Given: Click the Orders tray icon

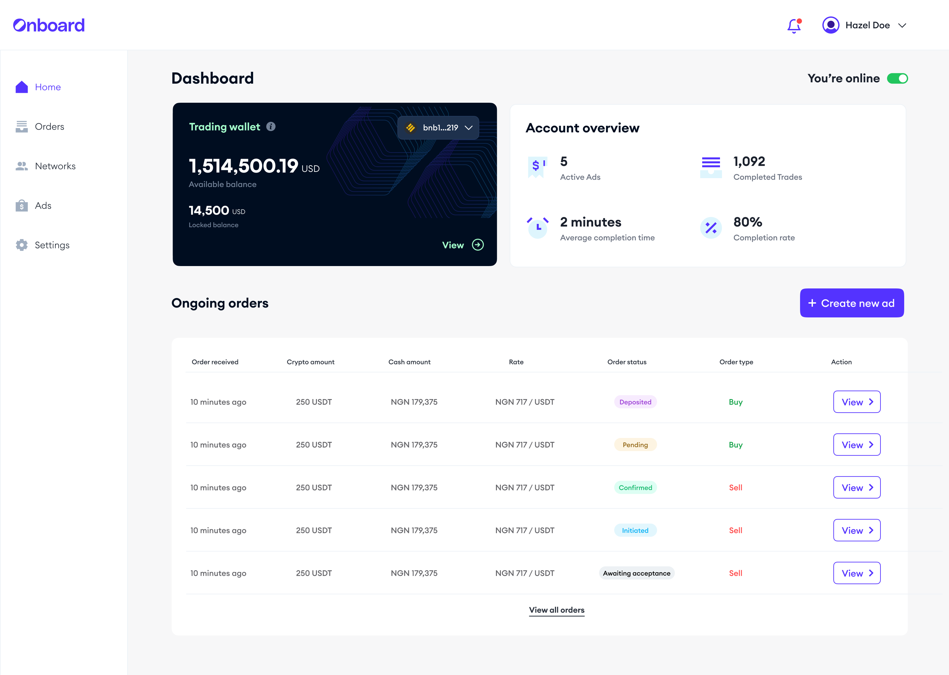Looking at the screenshot, I should 22,126.
